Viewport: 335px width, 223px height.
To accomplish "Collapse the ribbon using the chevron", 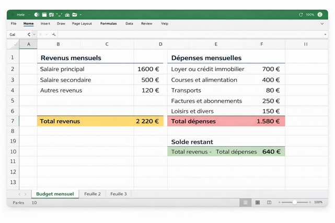I will pyautogui.click(x=322, y=24).
